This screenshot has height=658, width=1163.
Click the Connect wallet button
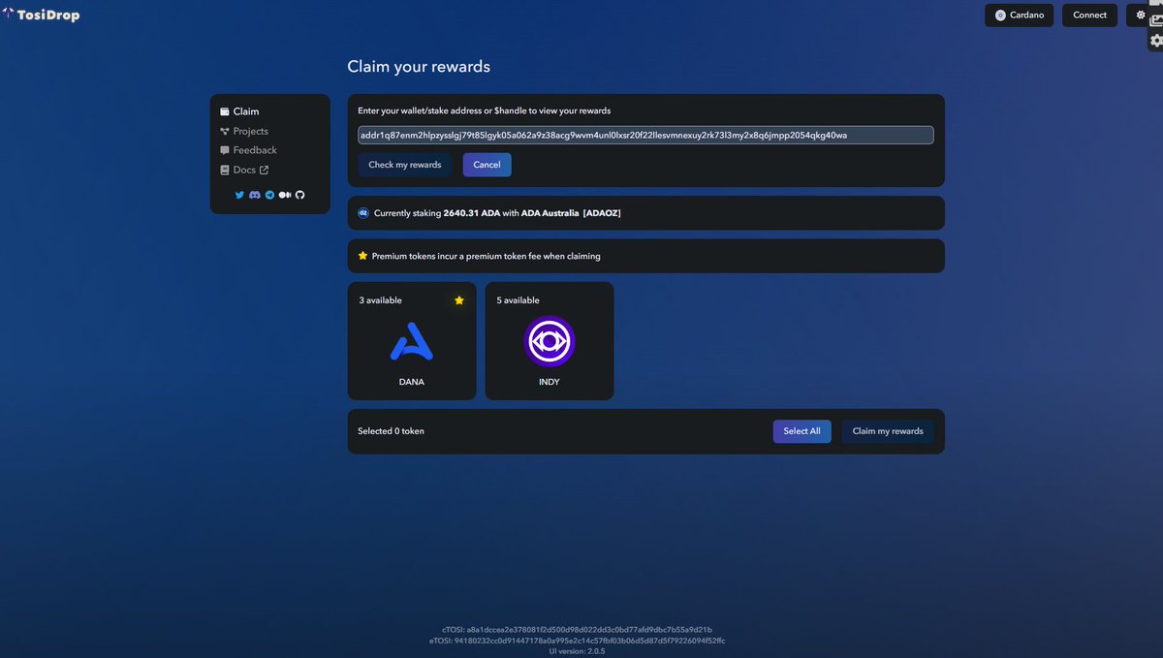pos(1089,15)
